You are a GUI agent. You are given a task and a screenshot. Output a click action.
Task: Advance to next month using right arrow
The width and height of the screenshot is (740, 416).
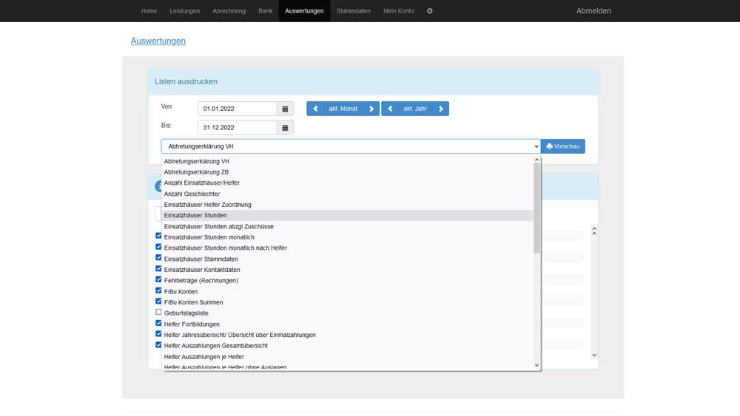point(371,109)
